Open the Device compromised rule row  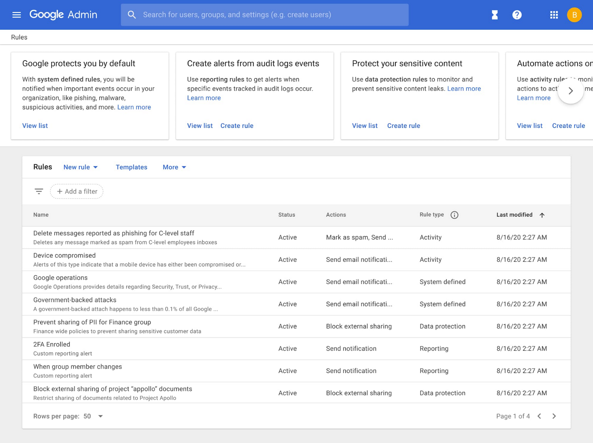coord(64,255)
